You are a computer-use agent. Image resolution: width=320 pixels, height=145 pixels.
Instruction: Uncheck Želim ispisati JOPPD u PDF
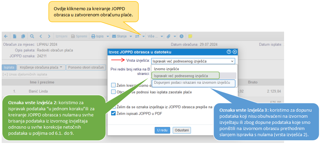click(x=113, y=113)
